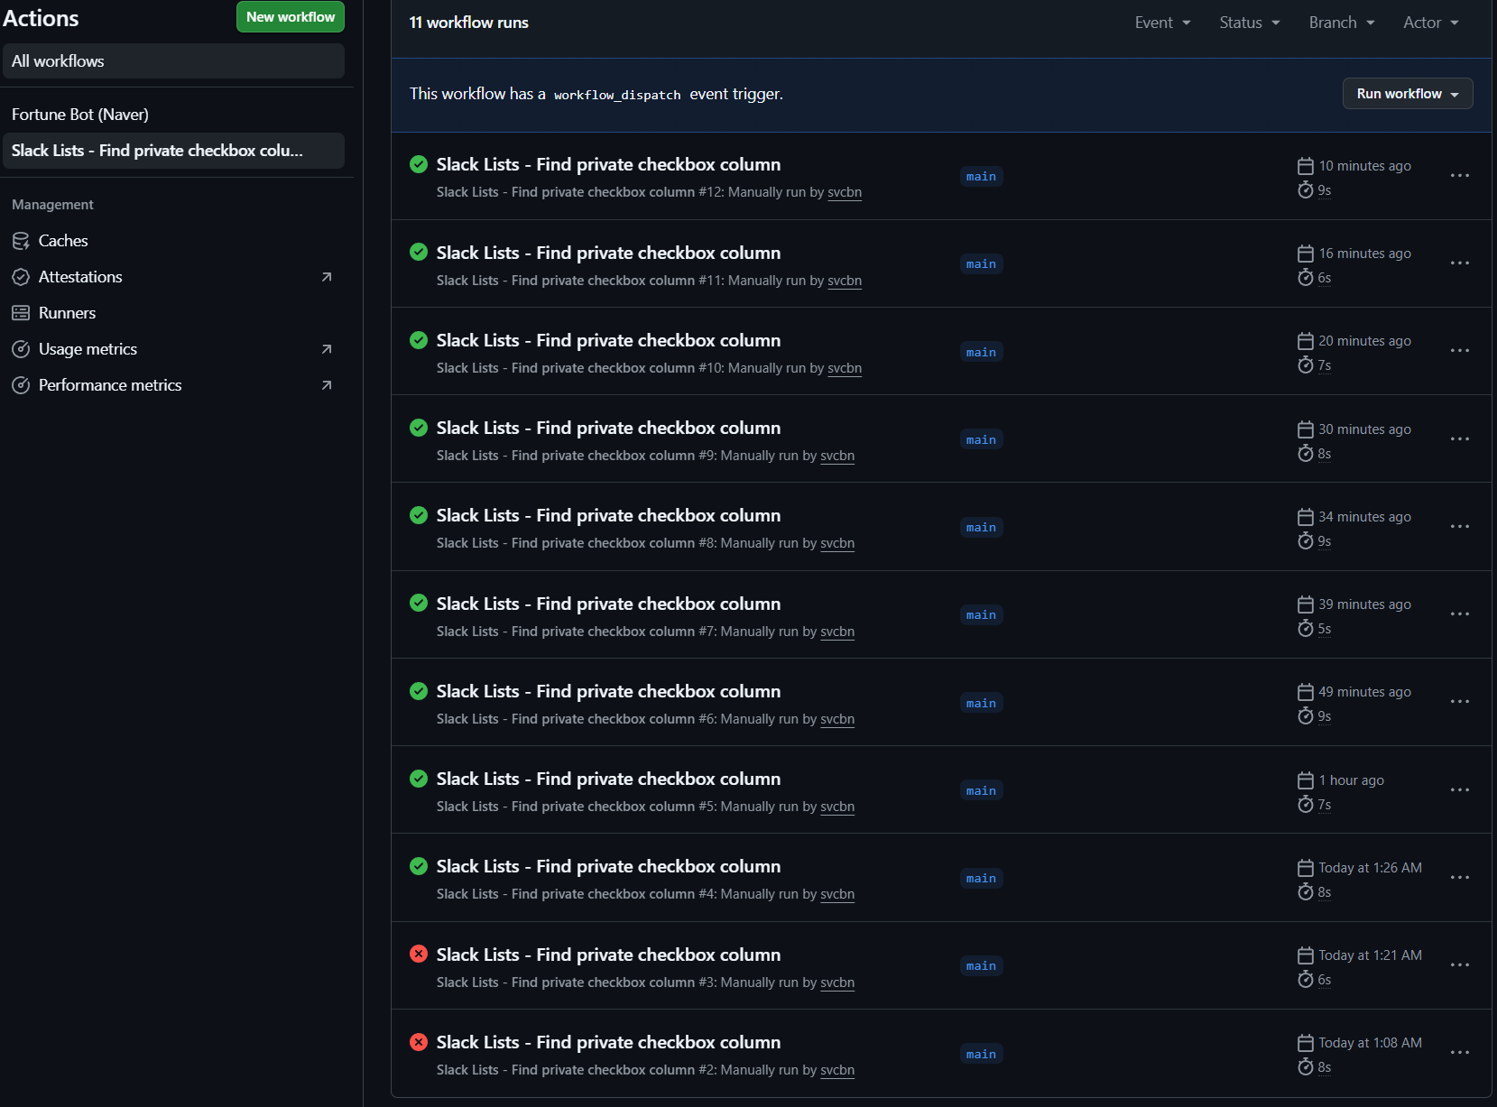Open Usage metrics page

tap(173, 349)
